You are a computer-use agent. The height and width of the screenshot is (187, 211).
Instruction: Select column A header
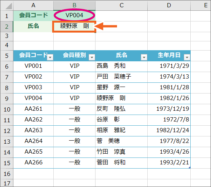point(33,5)
